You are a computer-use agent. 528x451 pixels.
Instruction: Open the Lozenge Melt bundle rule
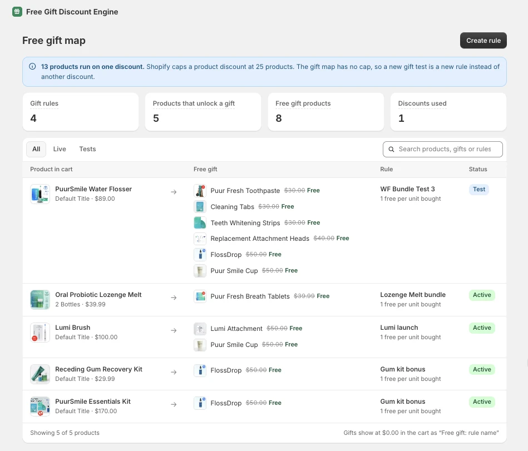pos(413,295)
